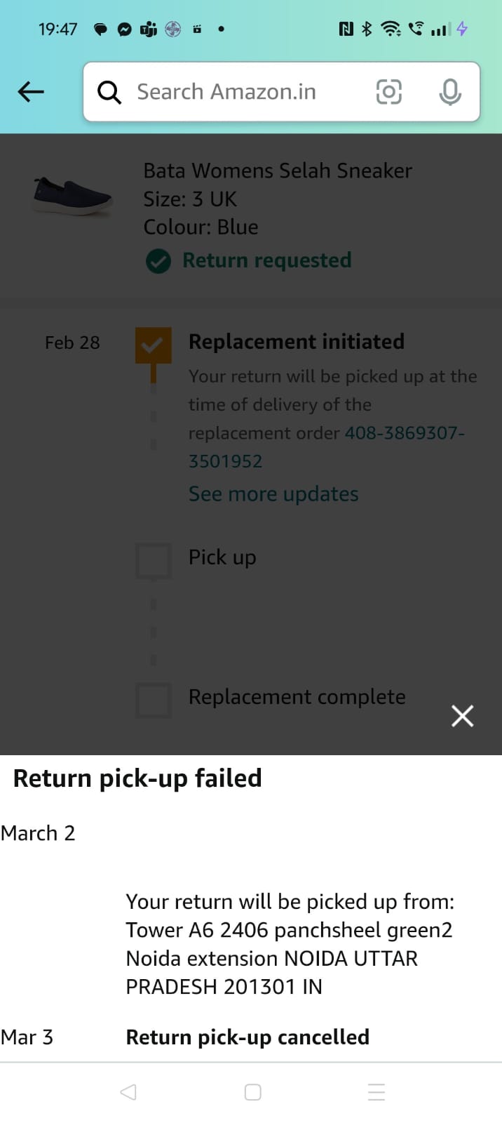Open Android recent apps menu button

[x=376, y=1092]
